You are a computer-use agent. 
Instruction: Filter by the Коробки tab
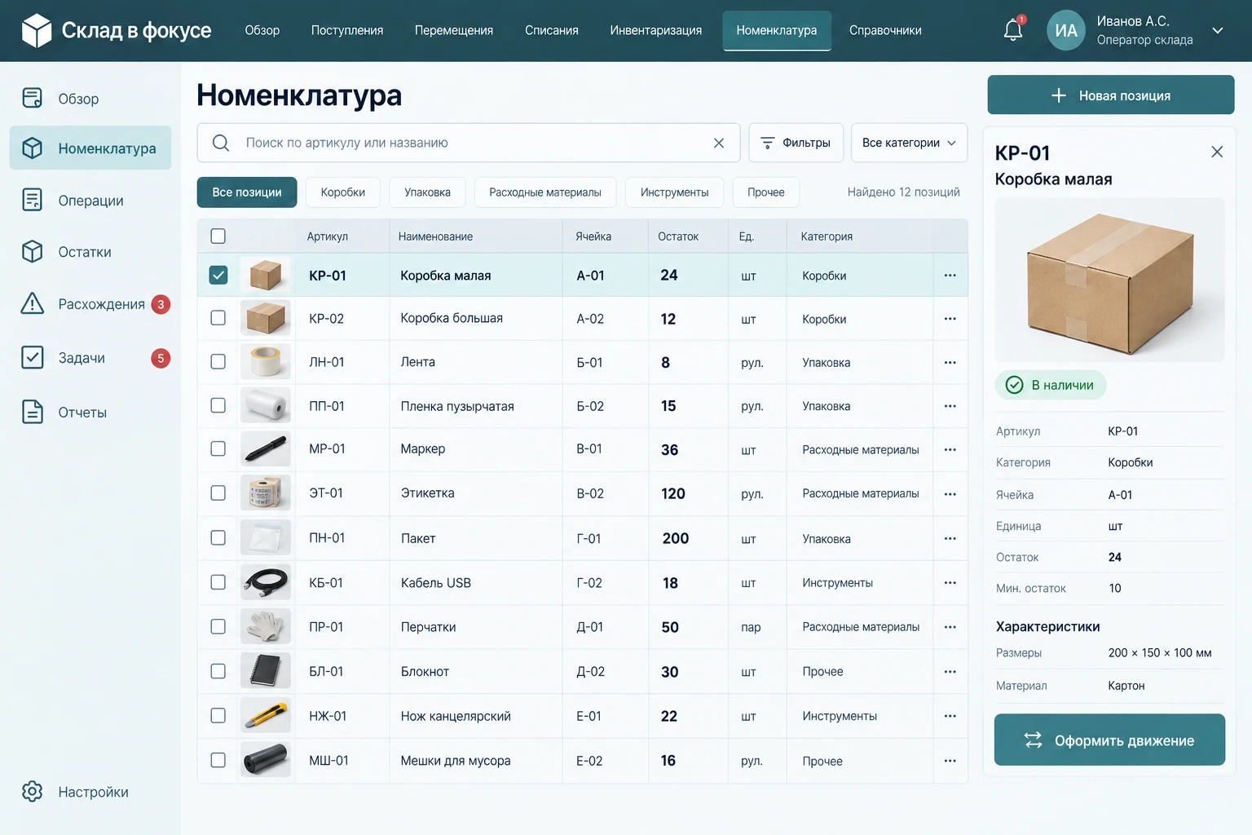(343, 192)
